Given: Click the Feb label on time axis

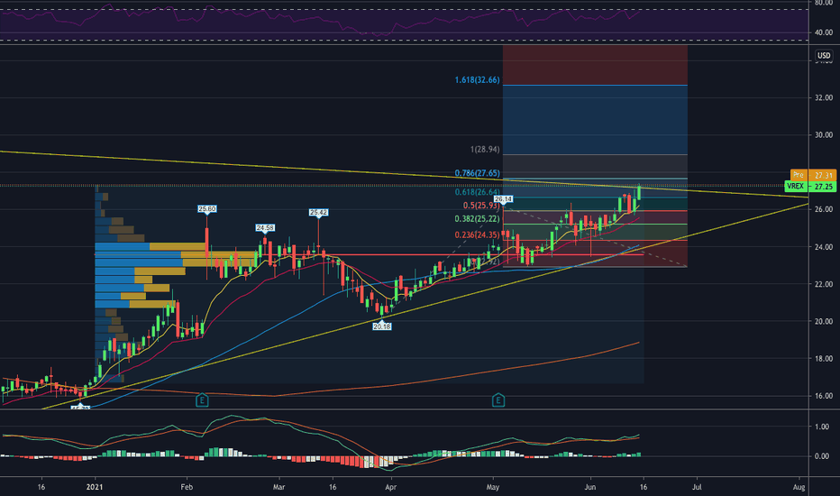Looking at the screenshot, I should 187,487.
